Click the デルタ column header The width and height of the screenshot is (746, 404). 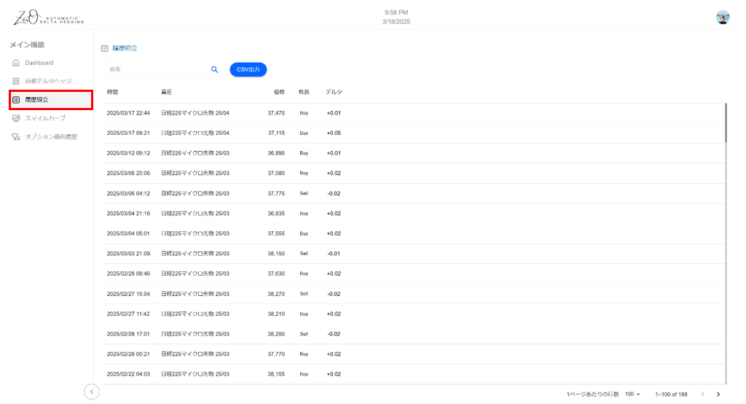pyautogui.click(x=334, y=92)
